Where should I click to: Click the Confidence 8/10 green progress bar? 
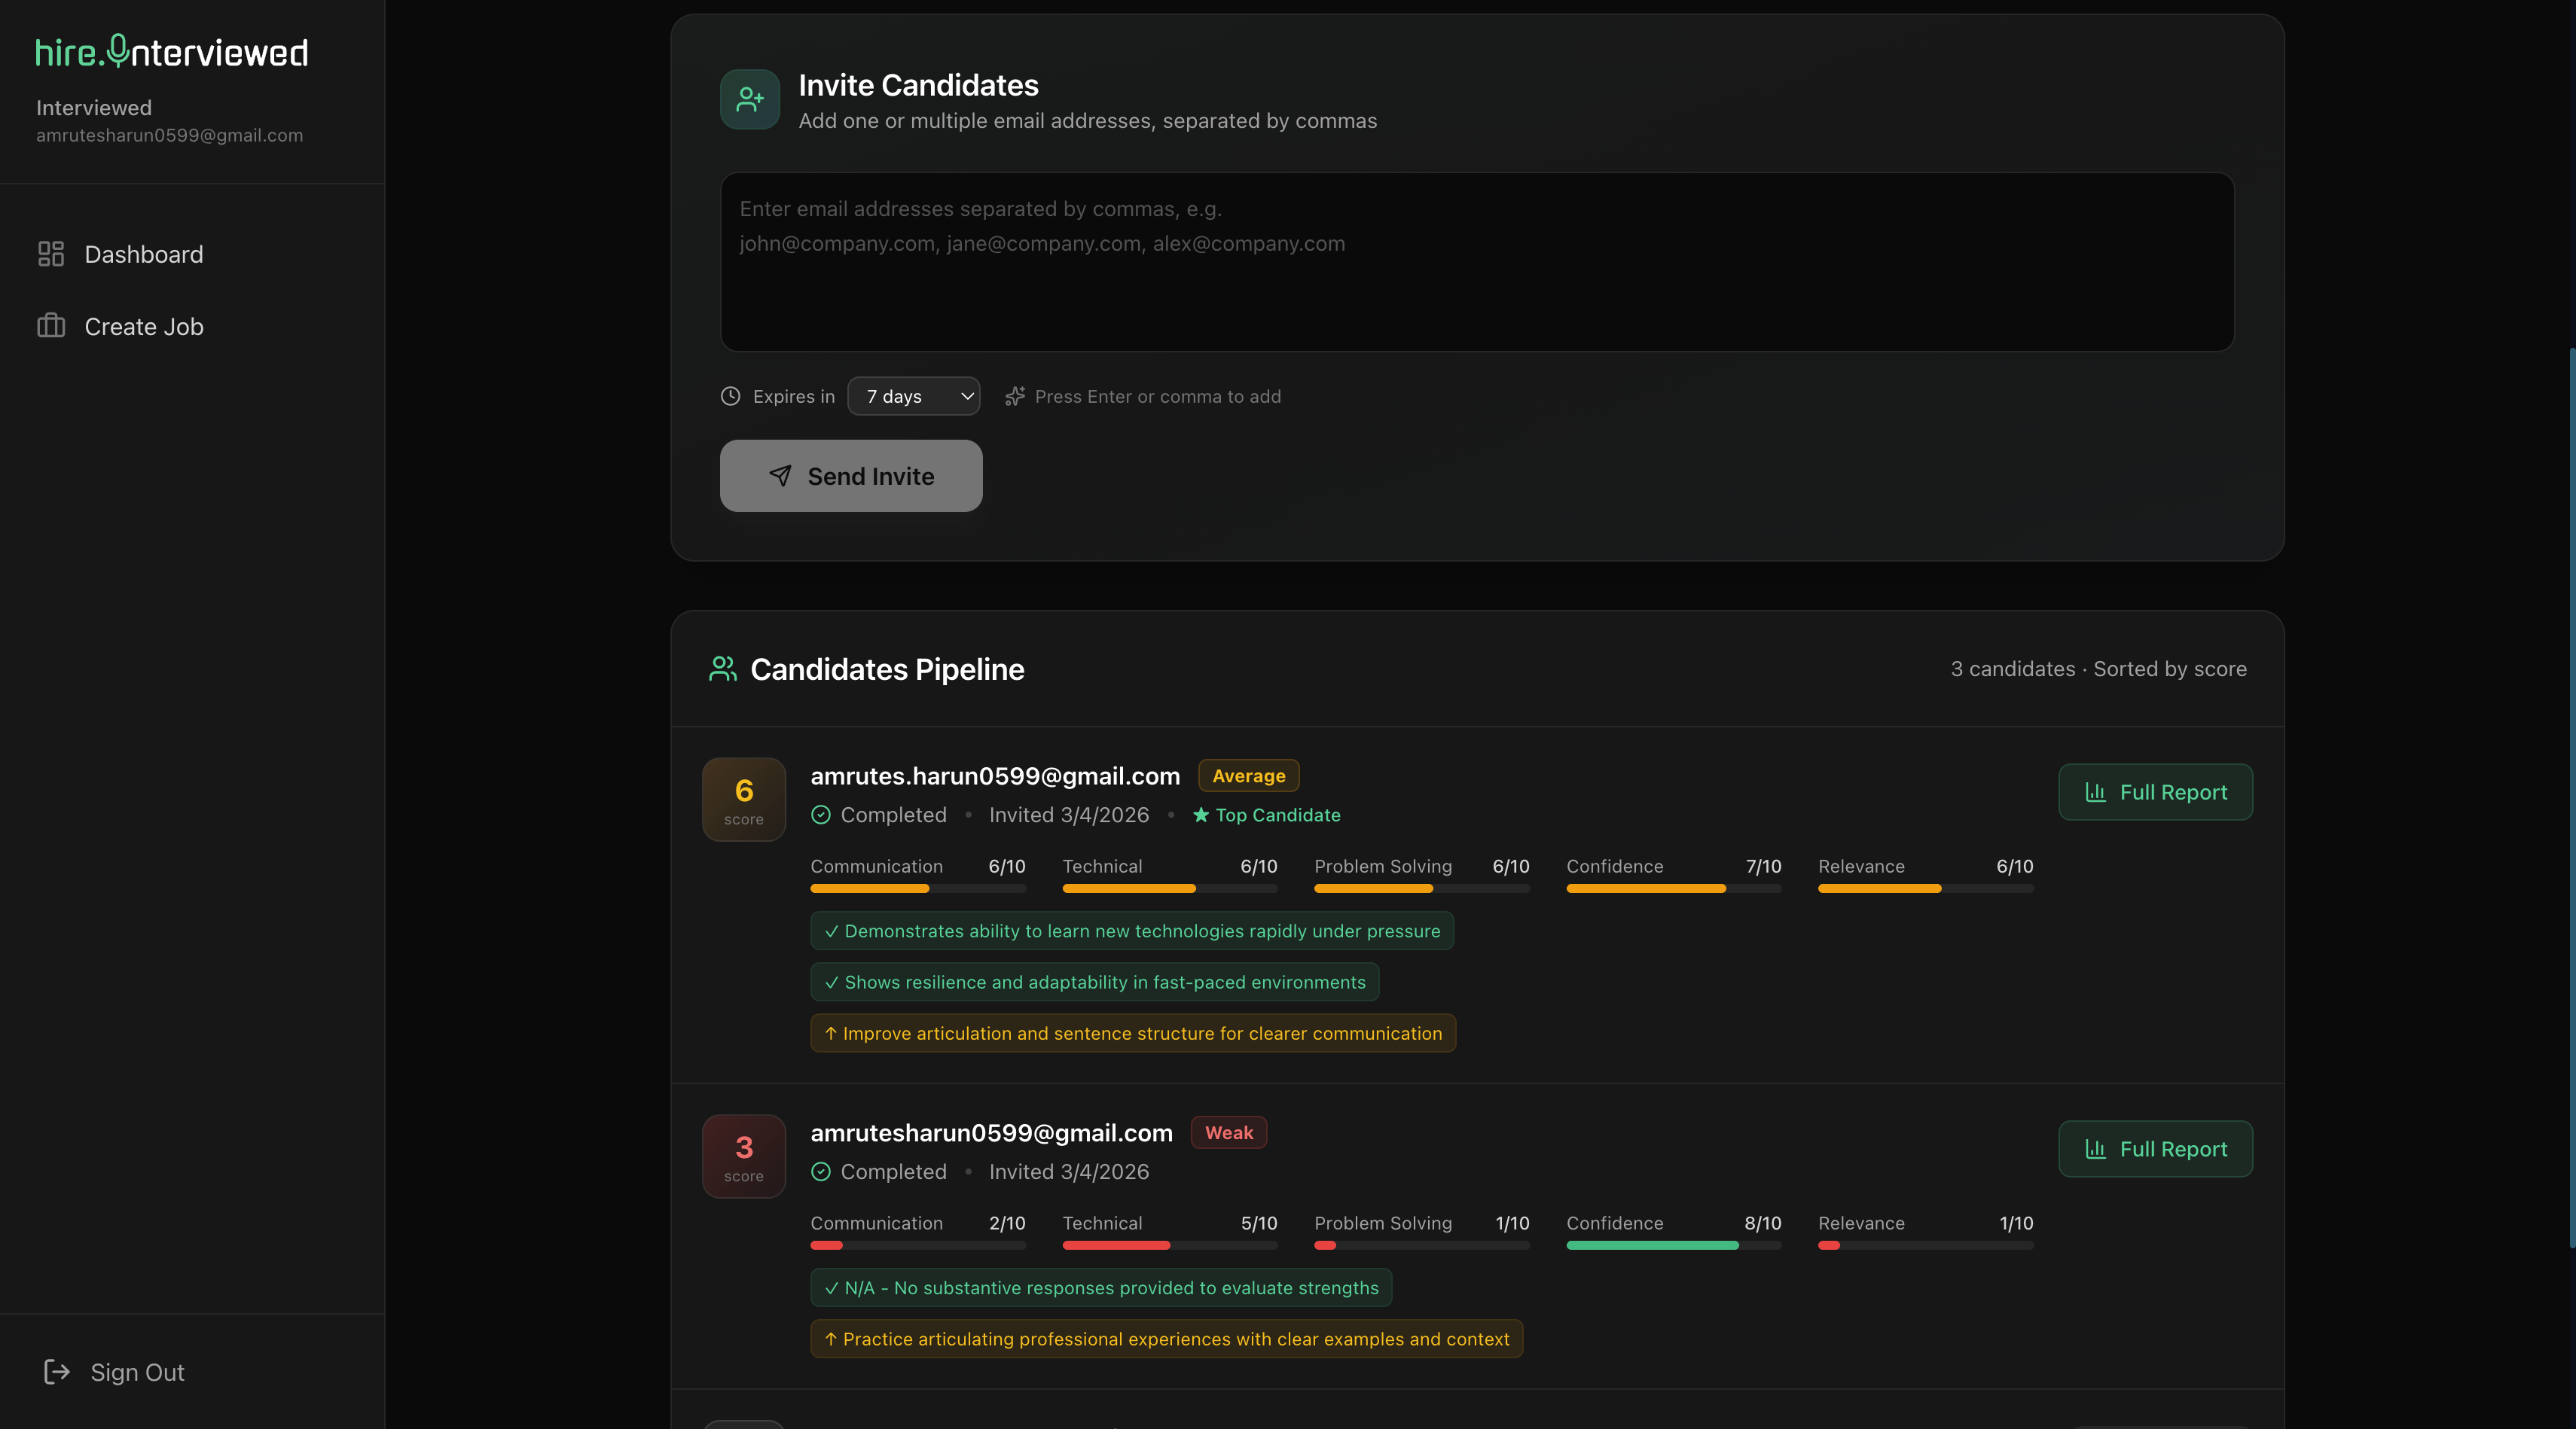click(1652, 1245)
